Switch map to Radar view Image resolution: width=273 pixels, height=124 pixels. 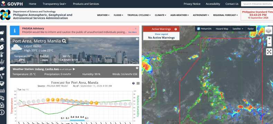(x=251, y=29)
